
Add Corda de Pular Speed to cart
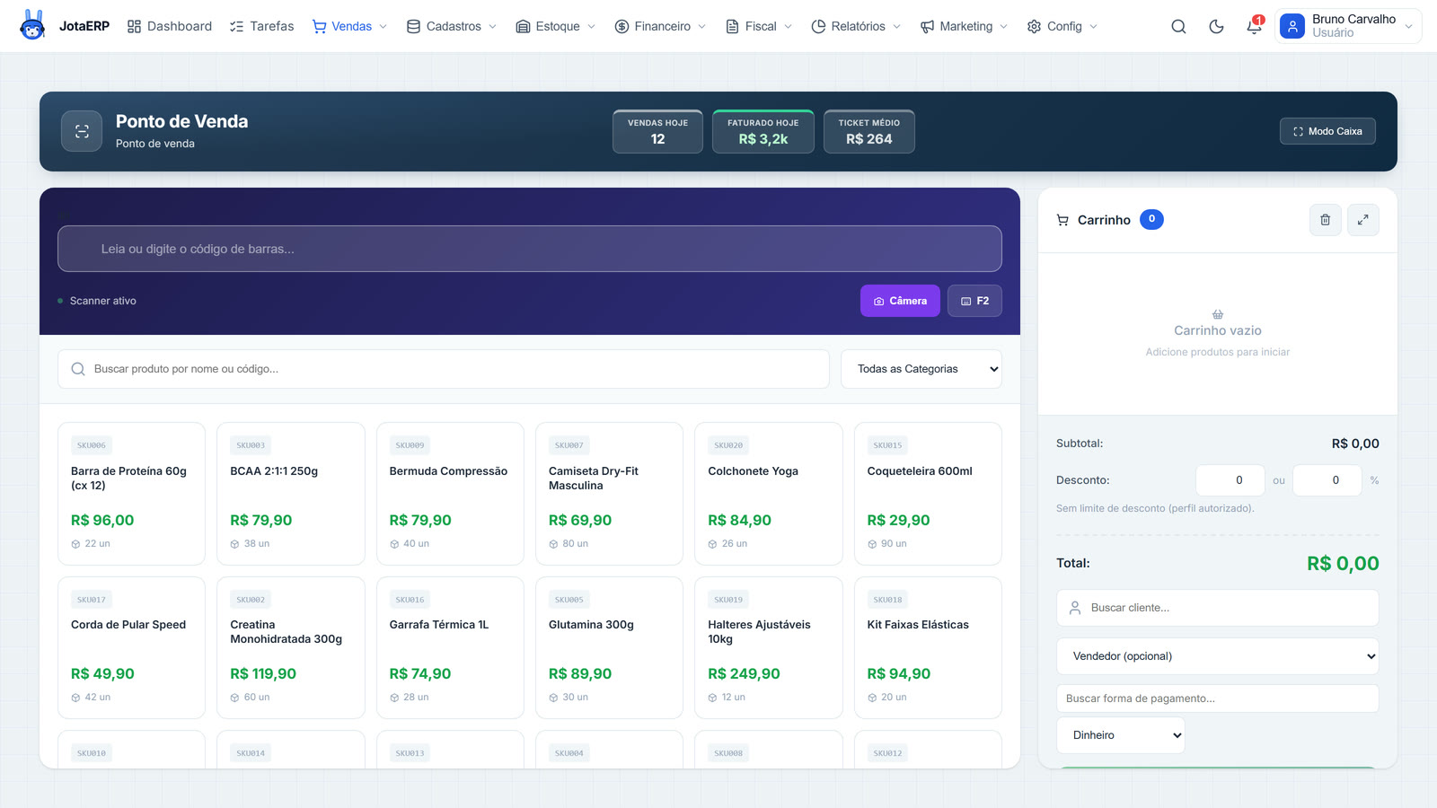click(131, 647)
